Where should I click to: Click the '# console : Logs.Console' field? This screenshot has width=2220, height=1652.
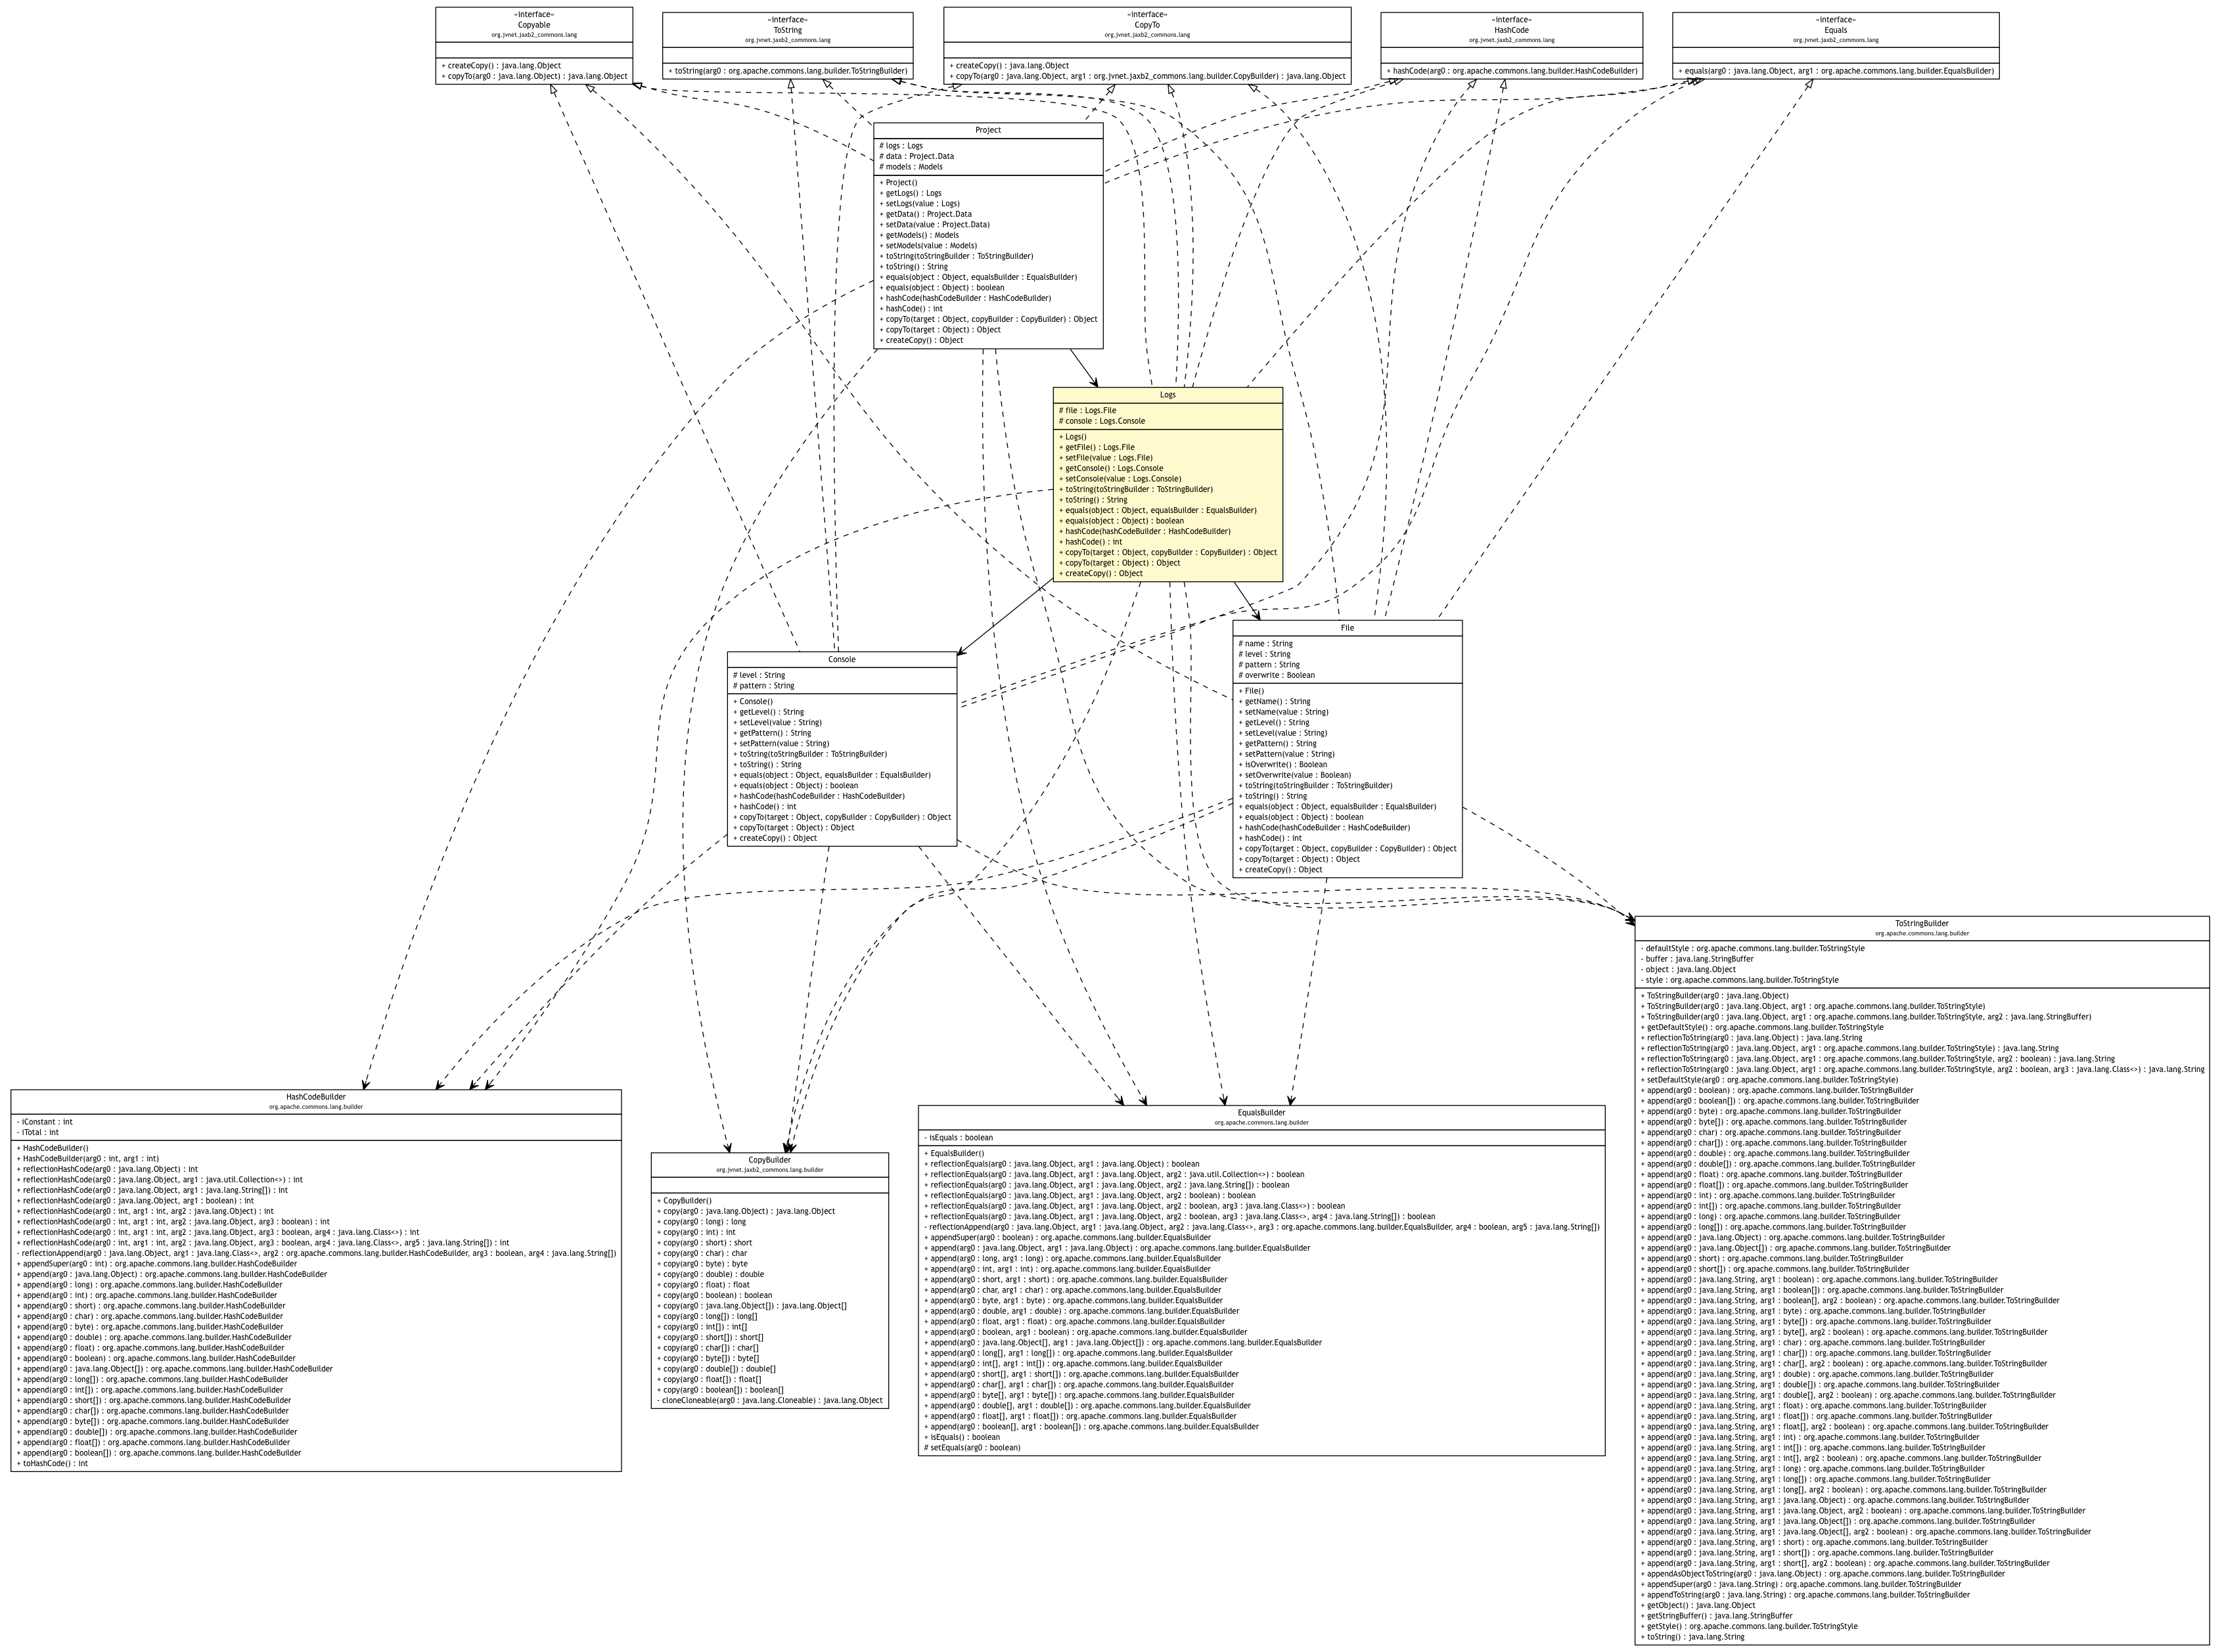1102,421
